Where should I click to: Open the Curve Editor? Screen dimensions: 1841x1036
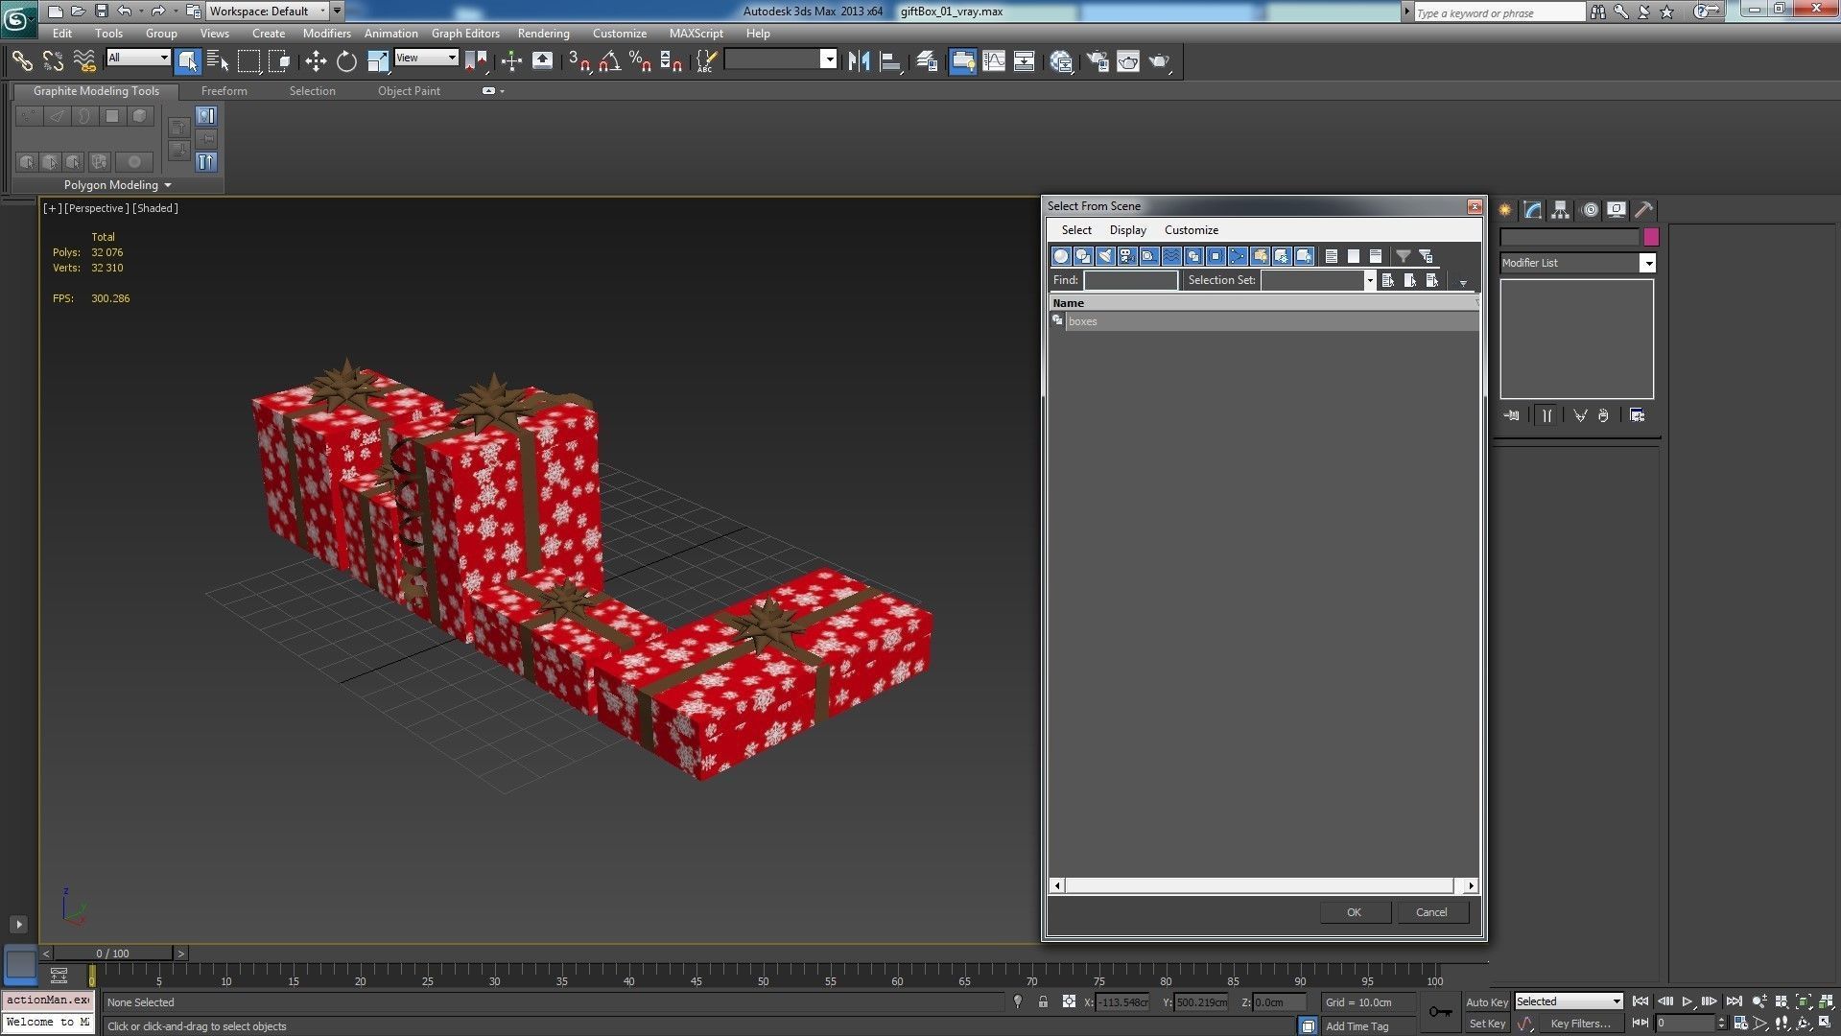pos(994,61)
